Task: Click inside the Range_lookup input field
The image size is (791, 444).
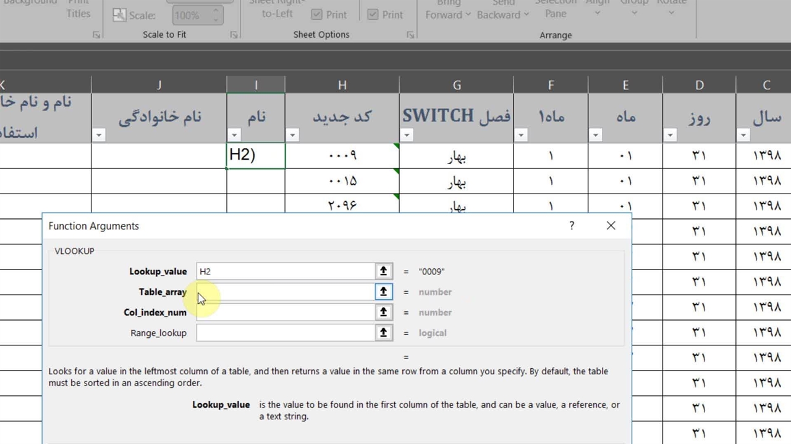Action: point(286,333)
